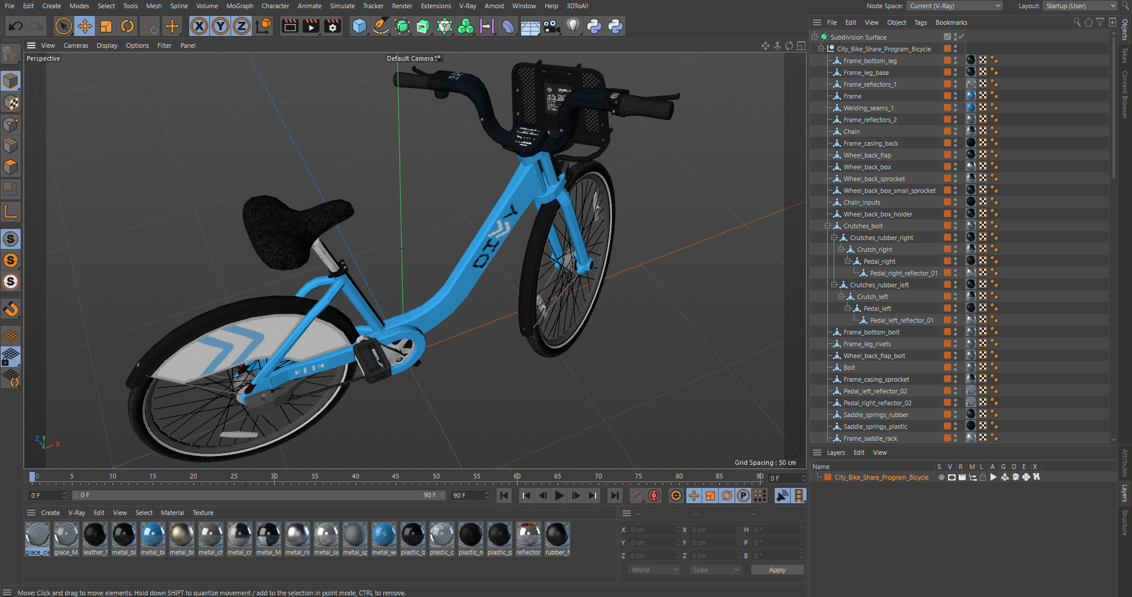The image size is (1132, 597).
Task: Click Render View clapperboard icon
Action: pos(289,26)
